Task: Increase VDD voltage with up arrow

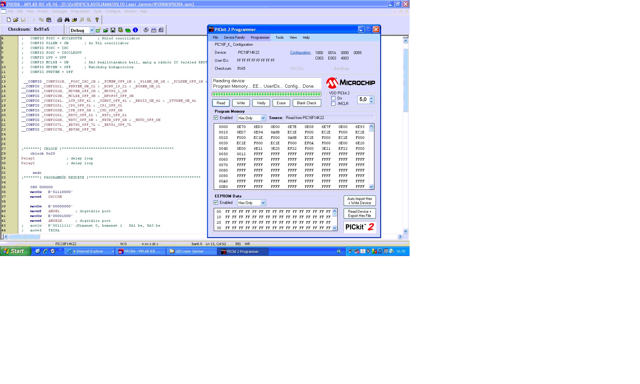Action: [371, 98]
